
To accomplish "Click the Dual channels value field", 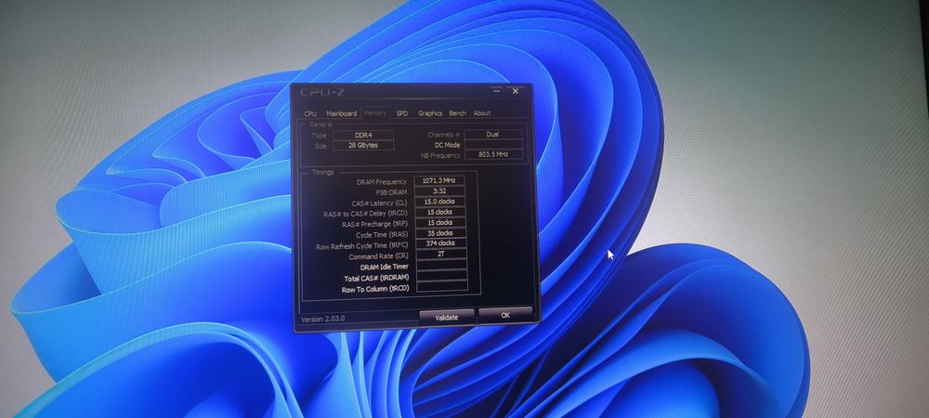I will tap(493, 135).
